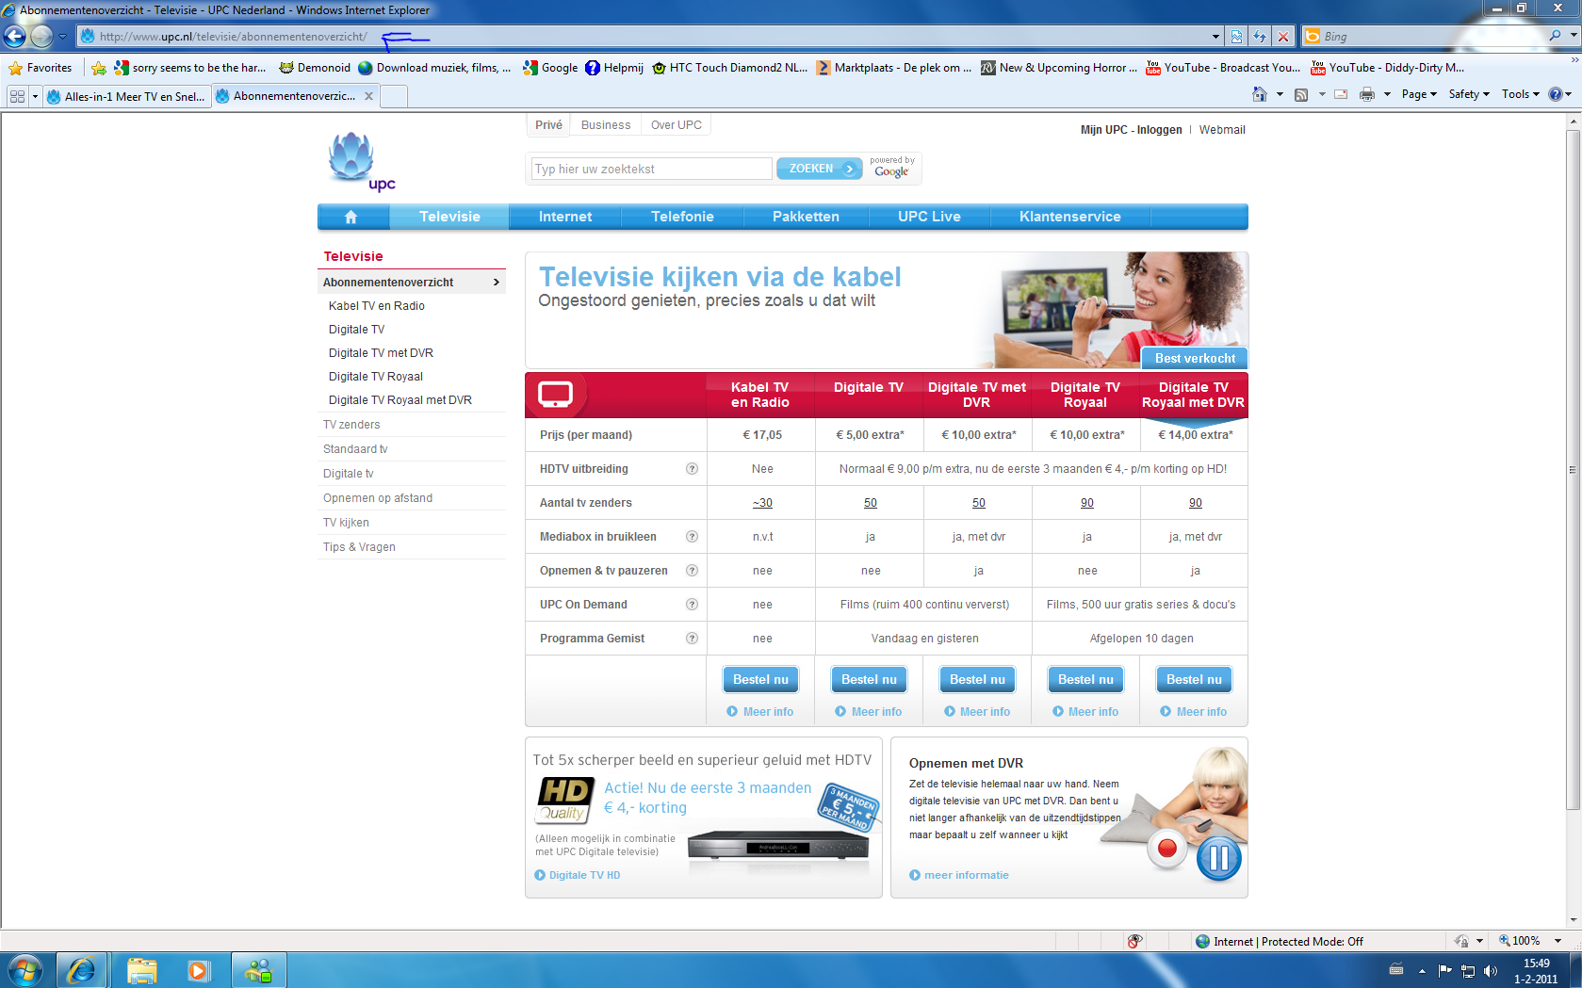Screen dimensions: 1582x988
Task: Select Kabel TV en Radio in sidebar
Action: coord(377,306)
